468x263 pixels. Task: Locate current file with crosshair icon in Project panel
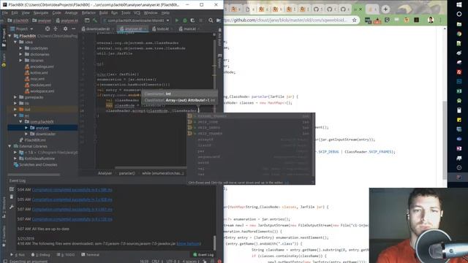(48, 29)
